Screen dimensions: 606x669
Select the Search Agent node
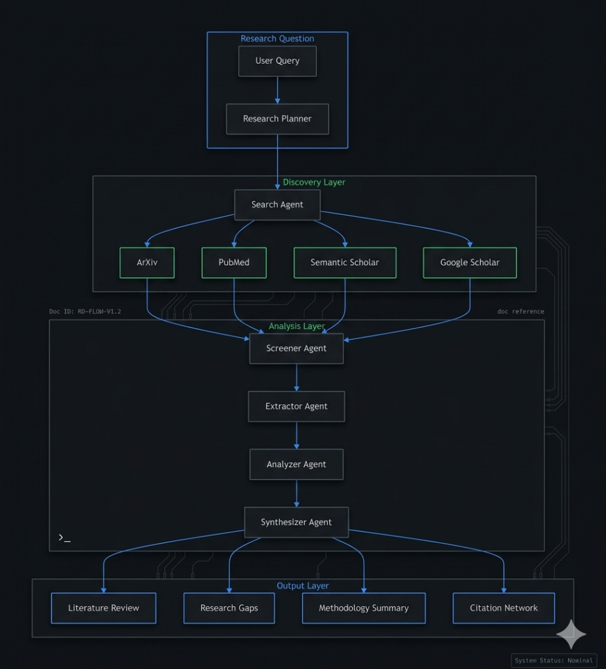coord(278,204)
